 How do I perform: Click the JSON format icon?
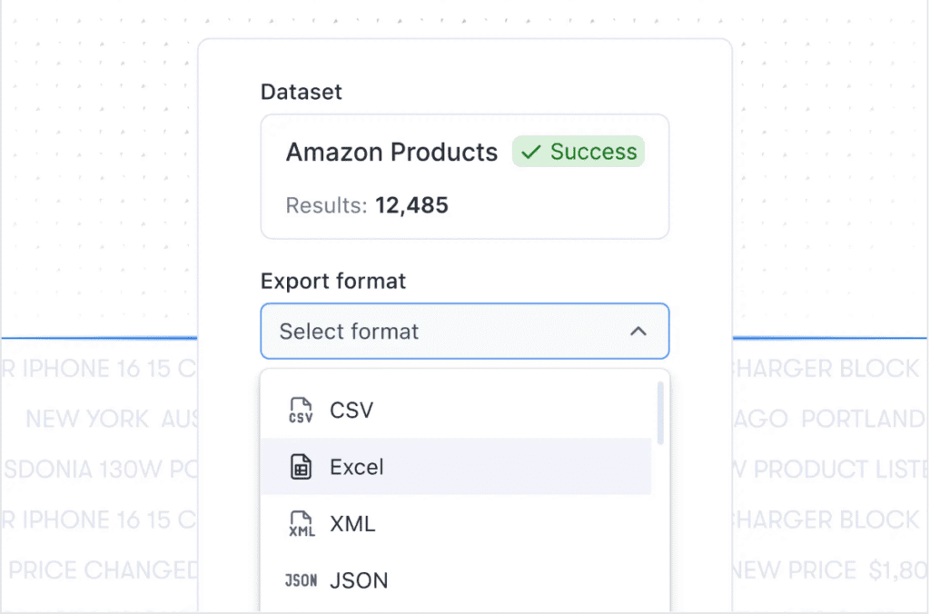[x=301, y=580]
